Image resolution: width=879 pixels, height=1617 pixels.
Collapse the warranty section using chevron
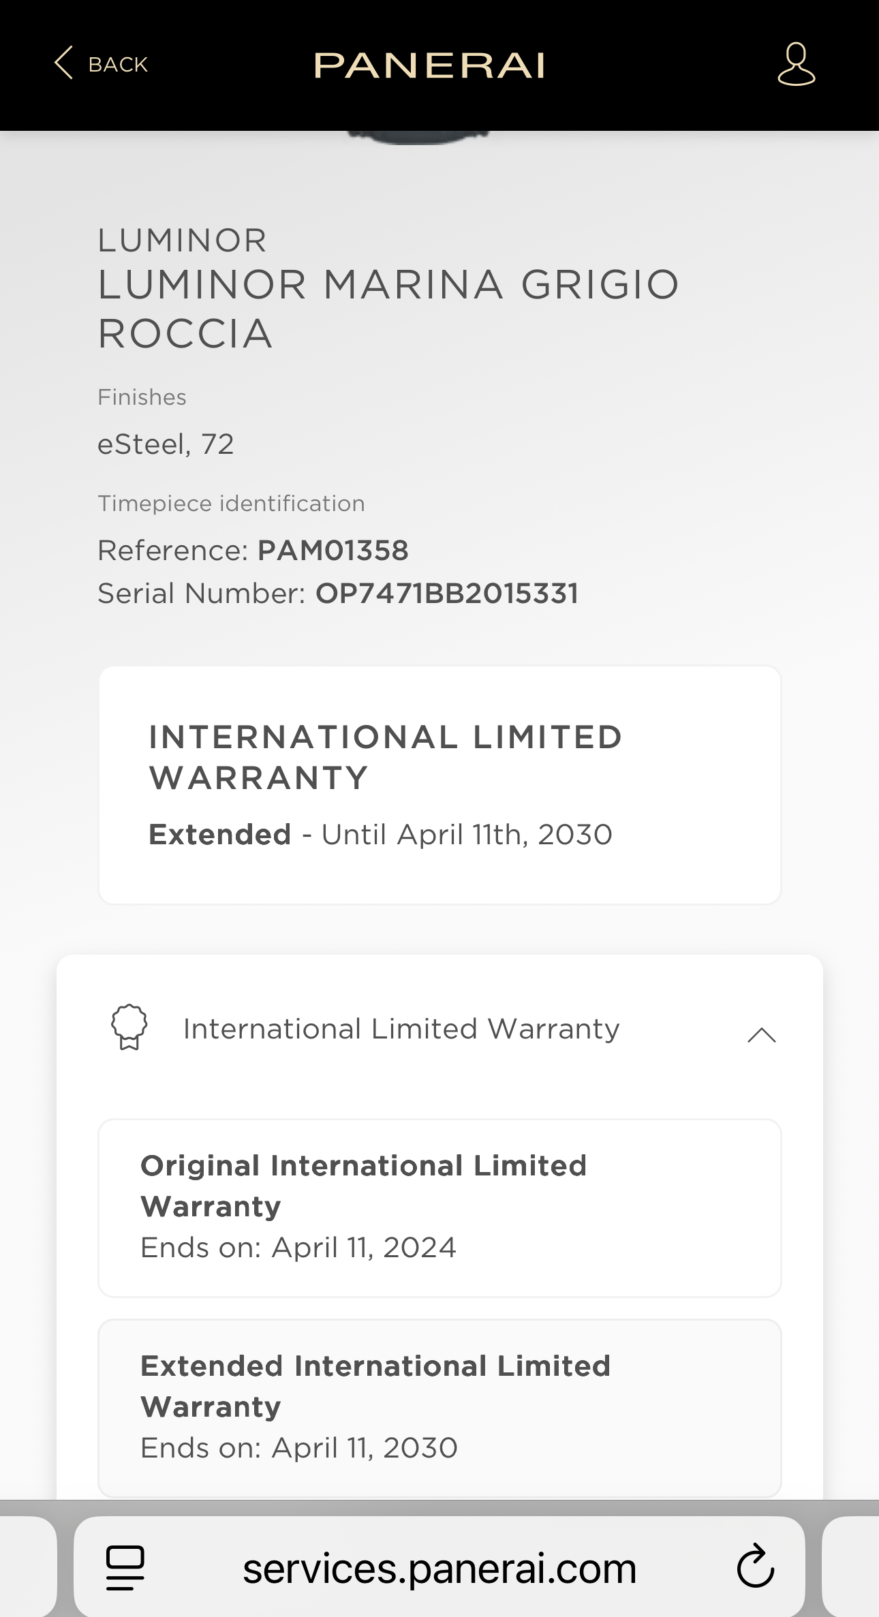[x=761, y=1034]
